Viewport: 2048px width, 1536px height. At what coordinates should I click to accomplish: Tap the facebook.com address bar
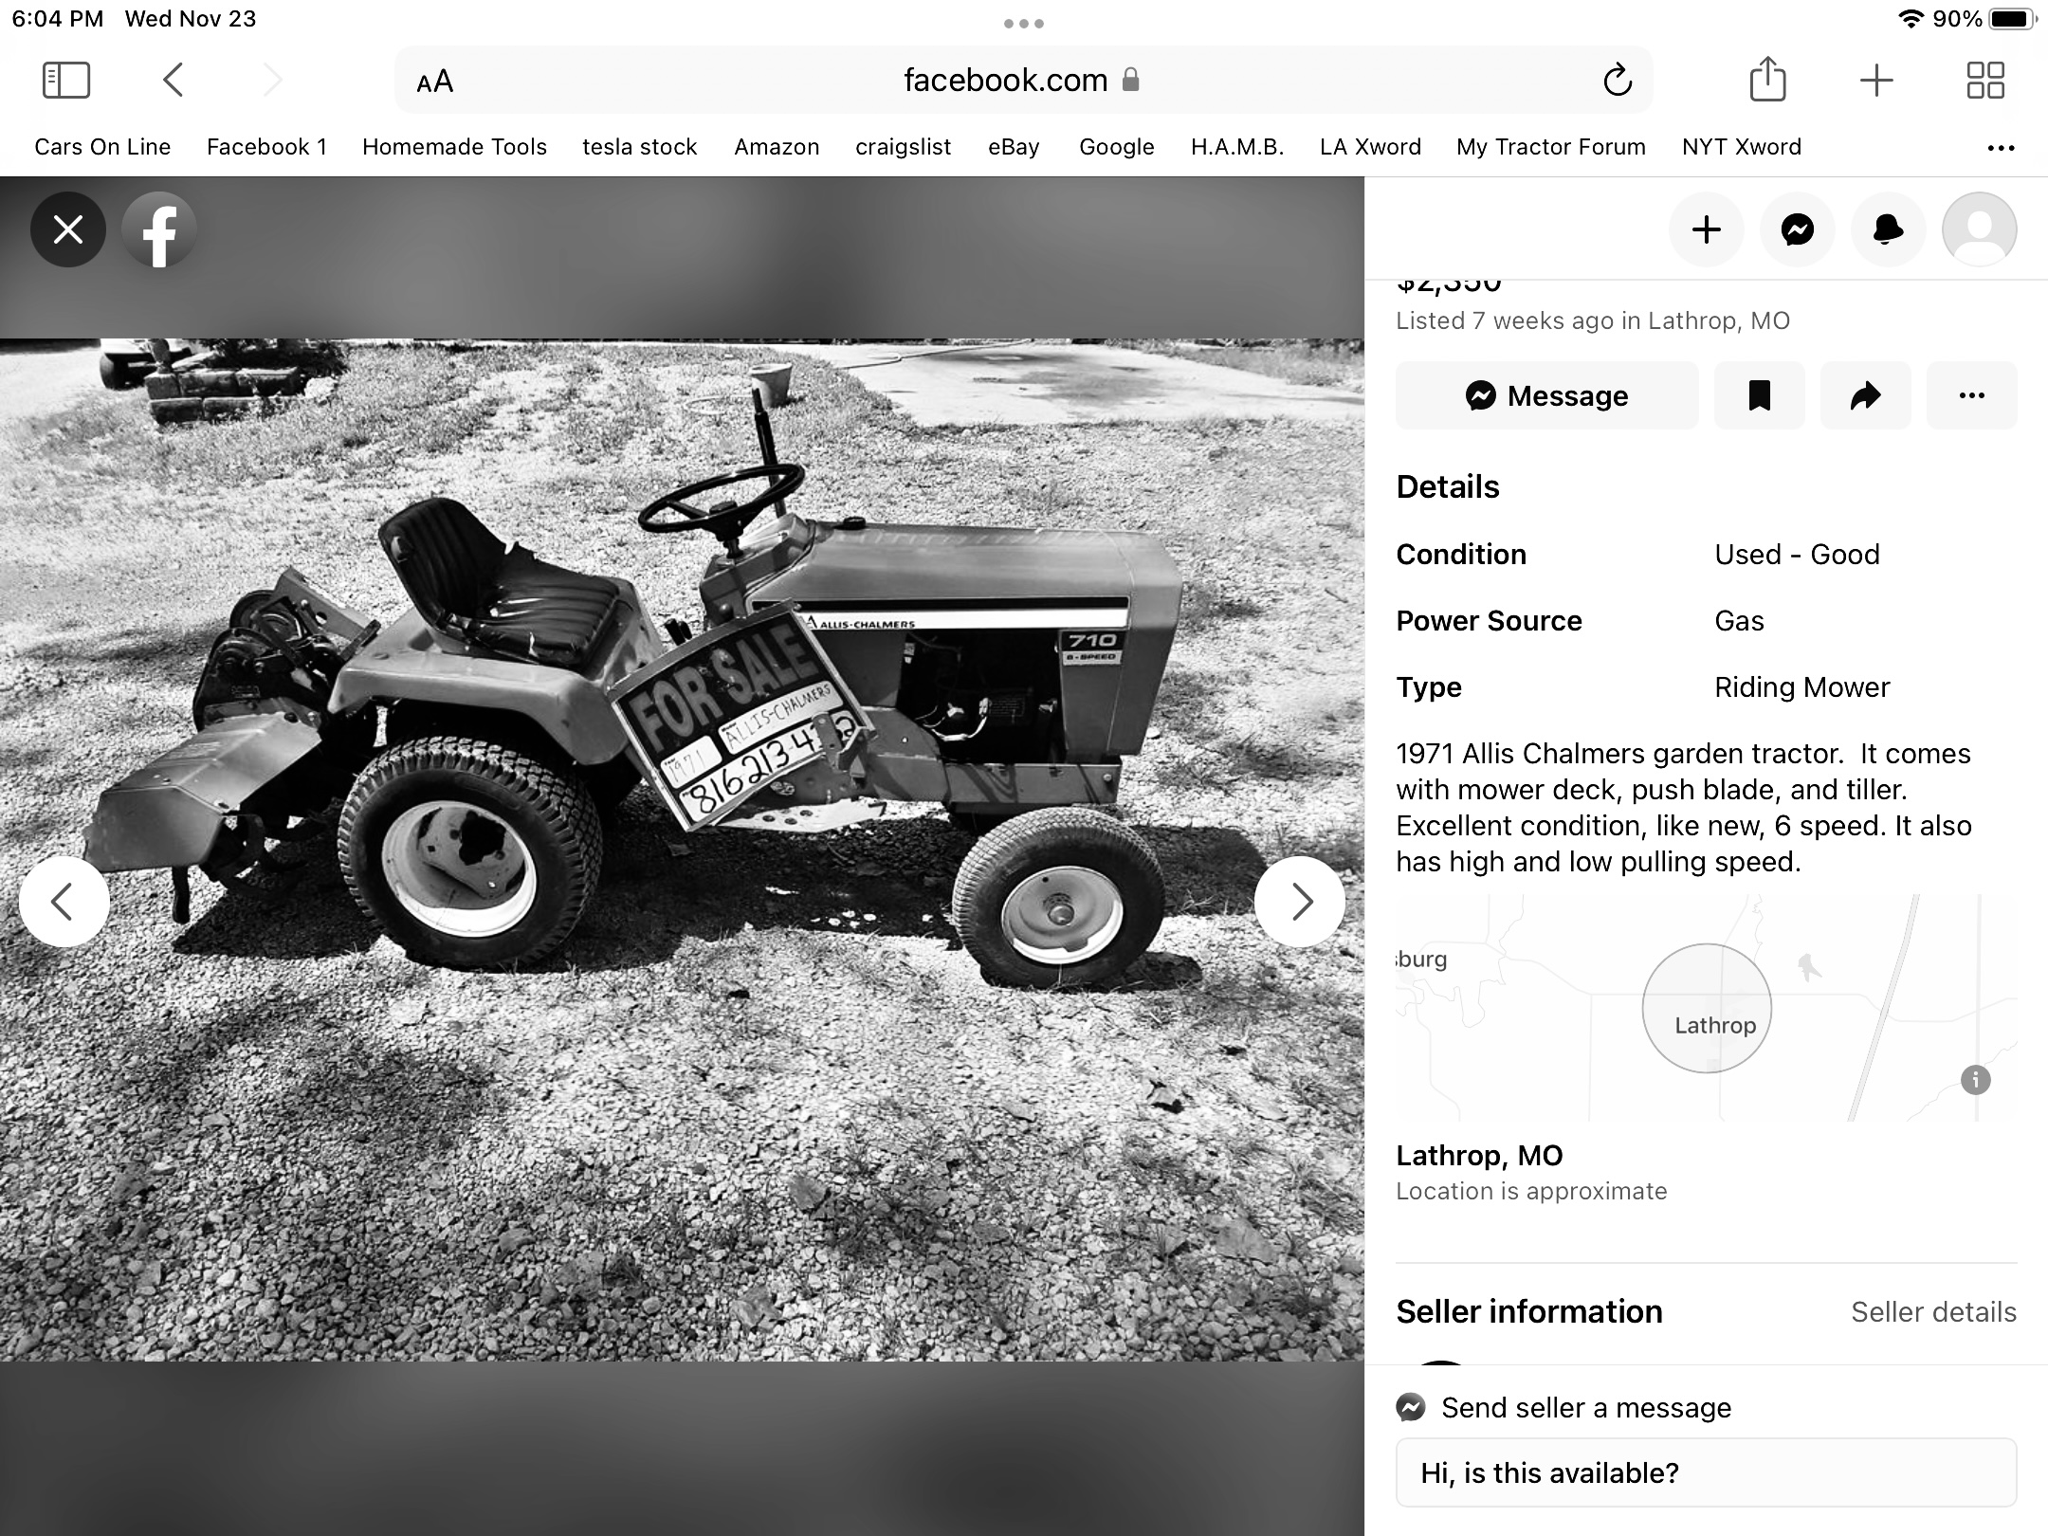click(x=1023, y=80)
